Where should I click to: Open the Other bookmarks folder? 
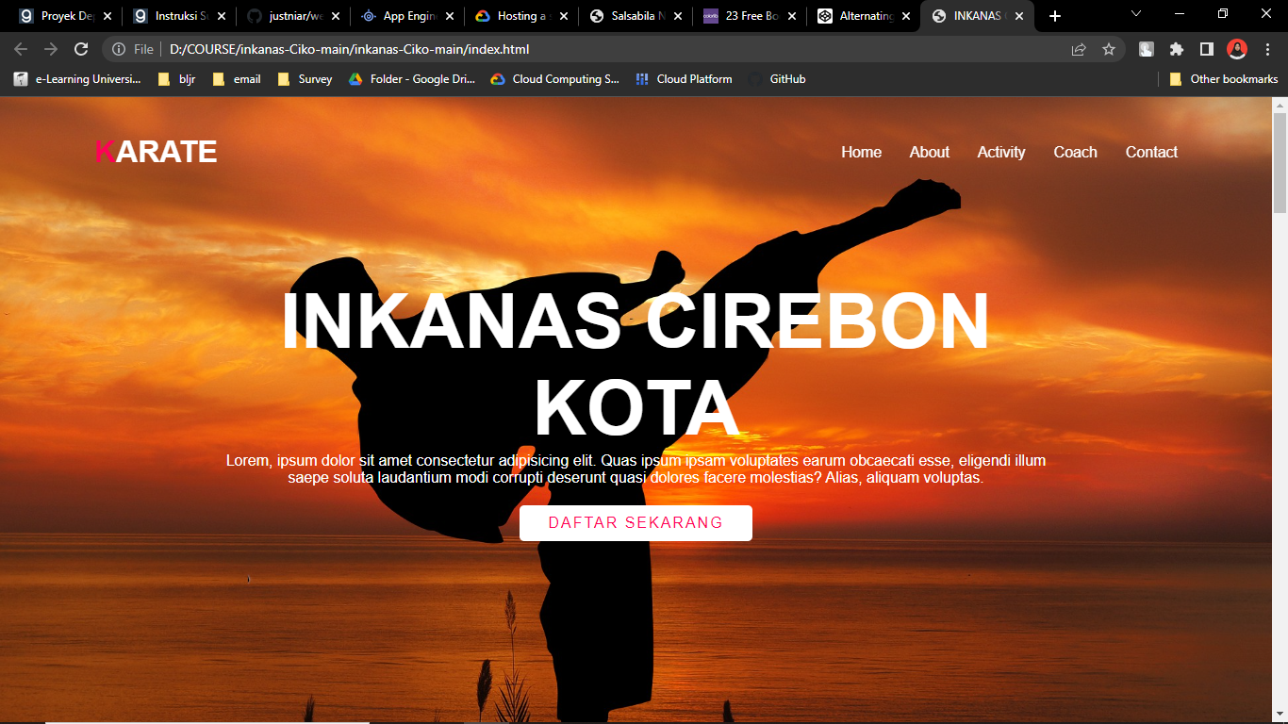[1224, 79]
